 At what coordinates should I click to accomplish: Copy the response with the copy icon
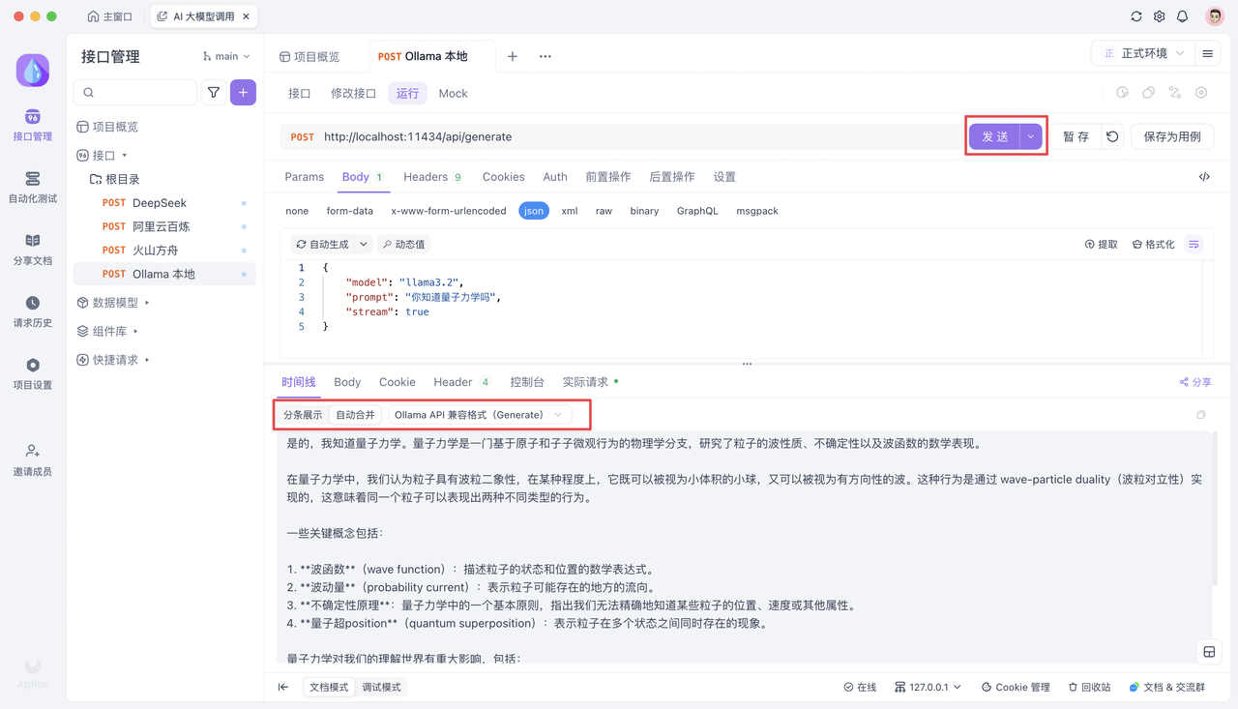tap(1201, 415)
